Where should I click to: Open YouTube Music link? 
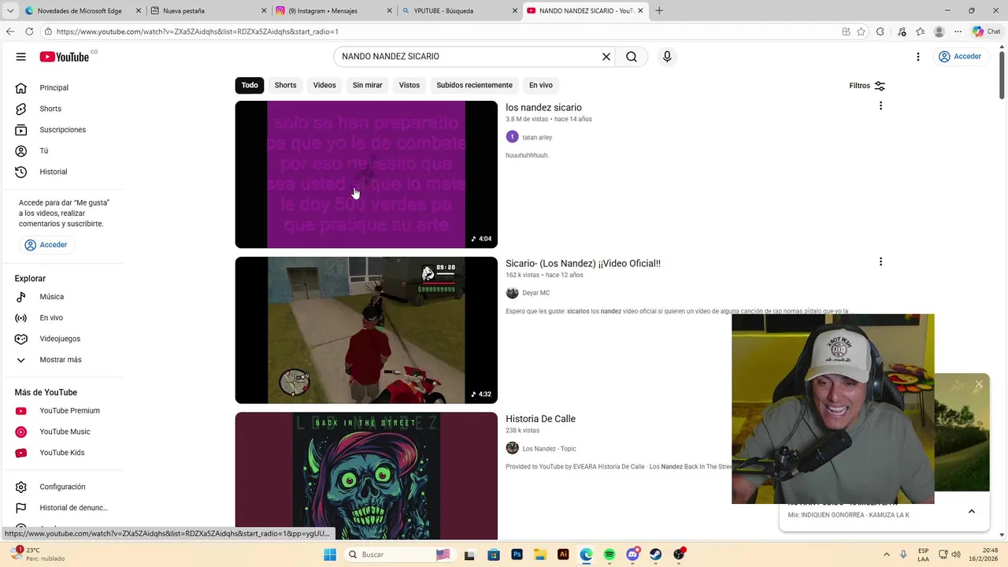click(x=63, y=432)
